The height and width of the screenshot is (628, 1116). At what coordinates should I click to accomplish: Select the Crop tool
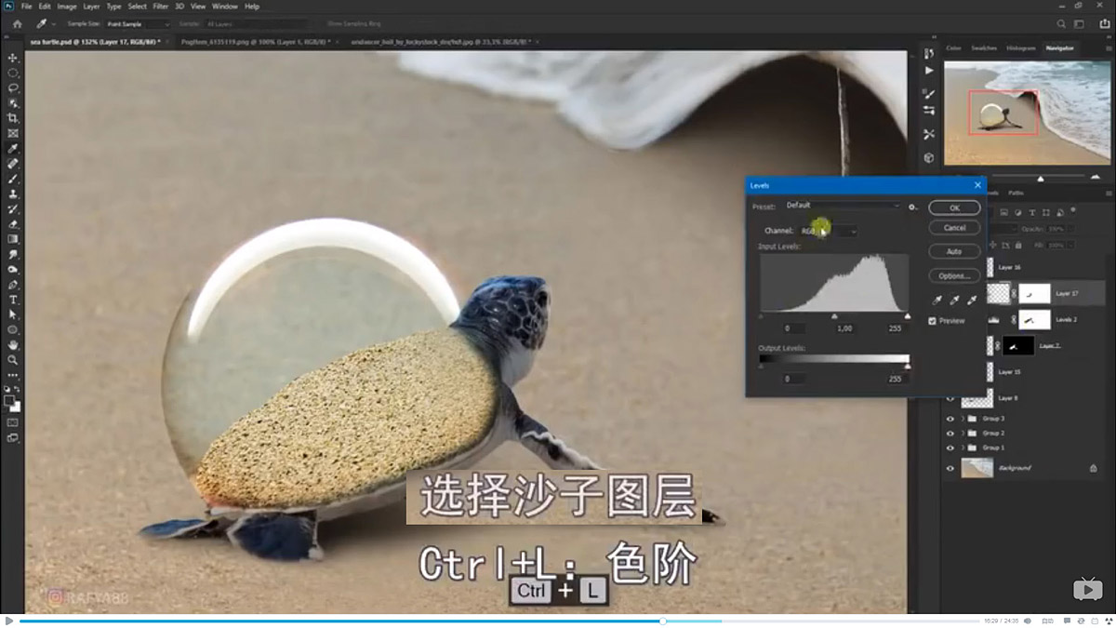tap(13, 115)
